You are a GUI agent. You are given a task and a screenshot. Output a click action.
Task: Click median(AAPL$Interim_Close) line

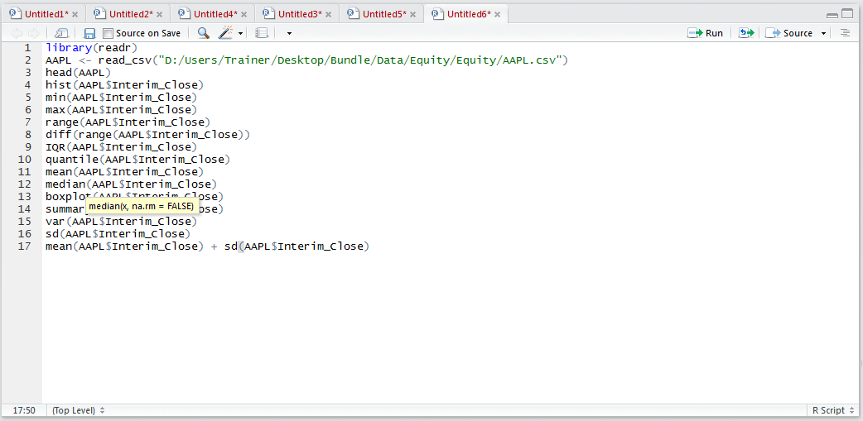(x=132, y=184)
